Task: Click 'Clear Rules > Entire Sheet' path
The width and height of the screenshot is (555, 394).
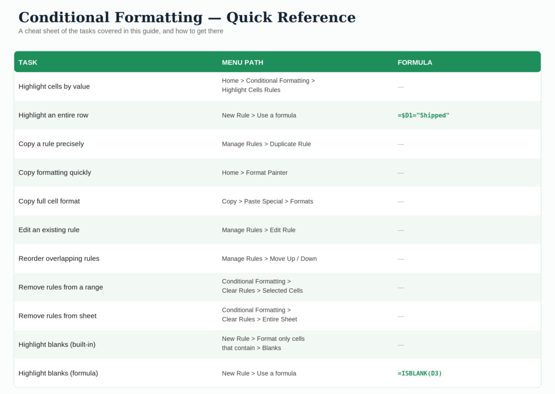Action: [260, 319]
